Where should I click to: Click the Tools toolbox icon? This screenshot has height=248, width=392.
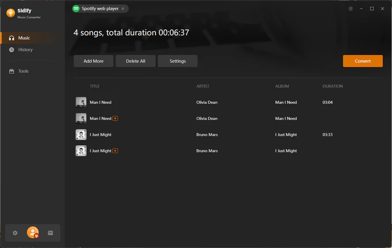[11, 71]
